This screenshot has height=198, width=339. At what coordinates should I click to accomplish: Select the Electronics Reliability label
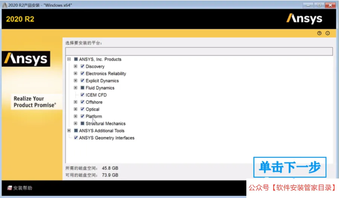click(x=106, y=73)
